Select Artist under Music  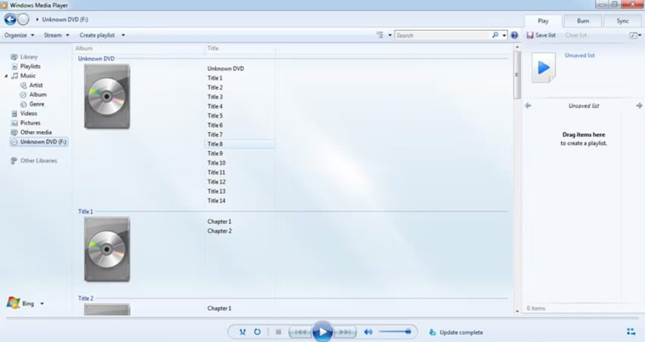tap(35, 85)
